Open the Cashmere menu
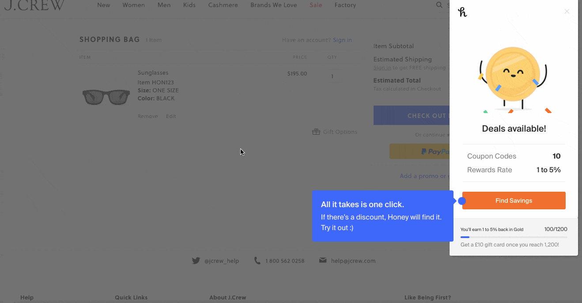582x303 pixels. point(223,5)
